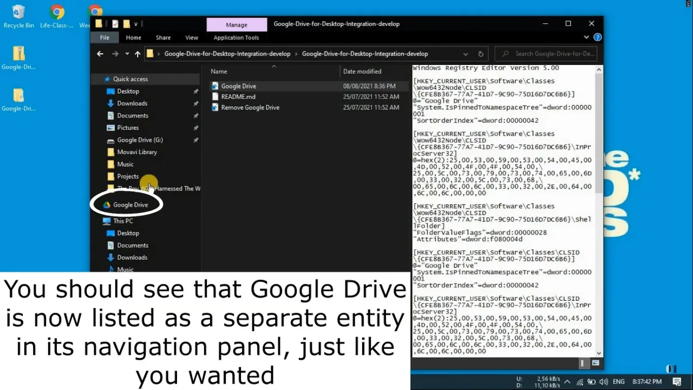Select the Remove Google Drive registry file
Image resolution: width=693 pixels, height=390 pixels.
[x=250, y=107]
